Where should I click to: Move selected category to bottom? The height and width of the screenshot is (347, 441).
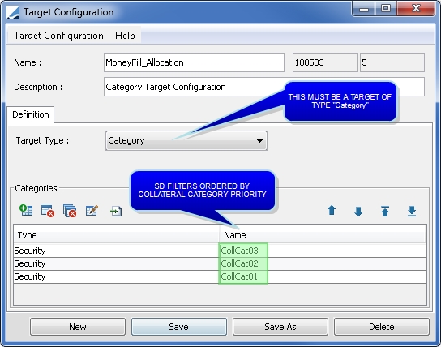(x=412, y=211)
